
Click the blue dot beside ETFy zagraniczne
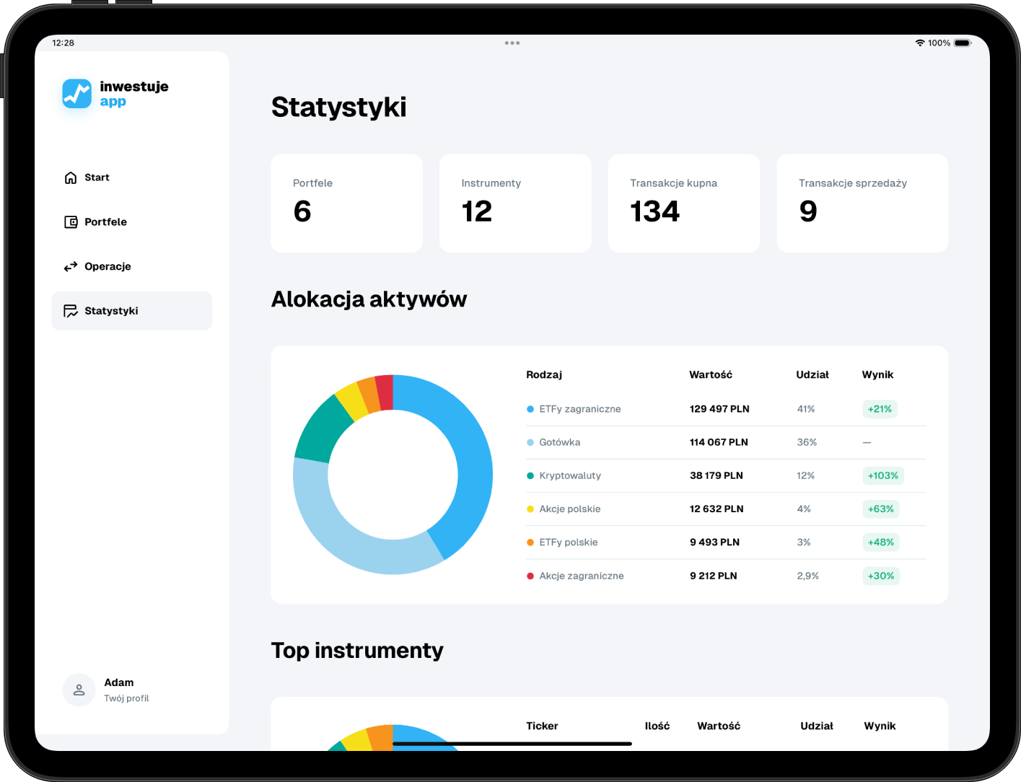[x=530, y=409]
